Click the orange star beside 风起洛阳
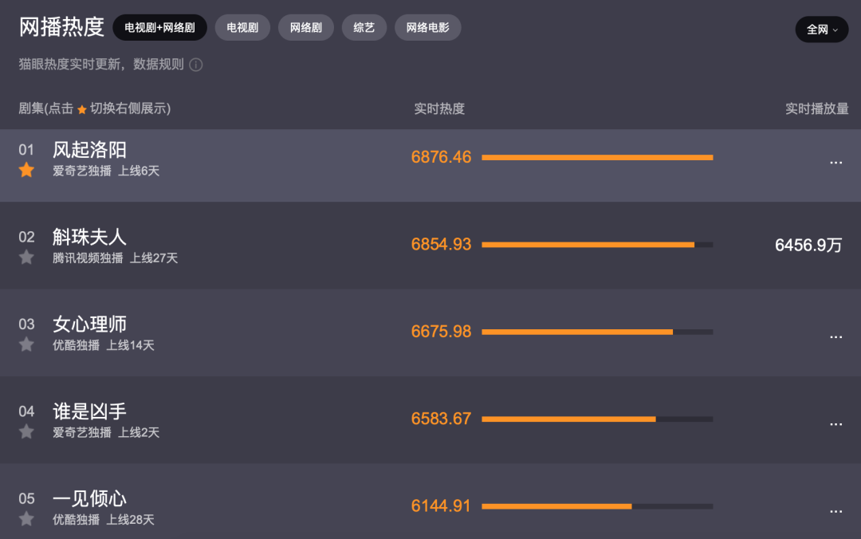Image resolution: width=861 pixels, height=539 pixels. [26, 171]
